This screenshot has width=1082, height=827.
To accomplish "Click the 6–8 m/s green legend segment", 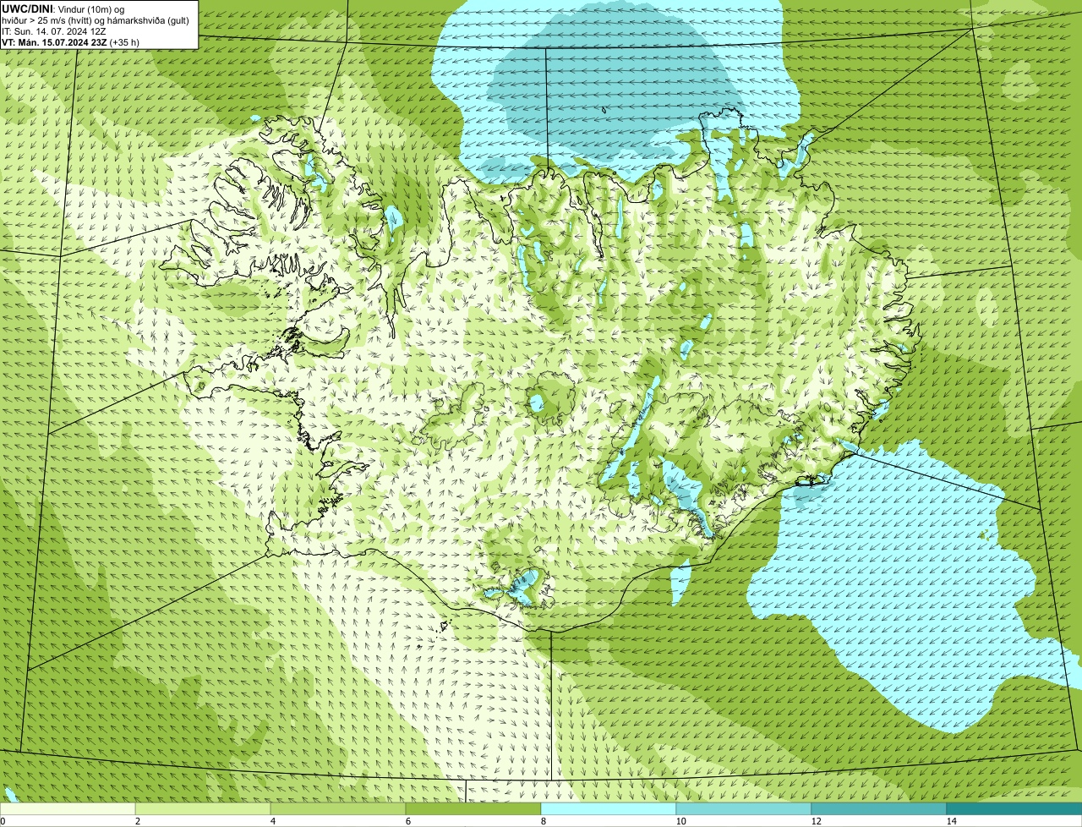I will (473, 808).
